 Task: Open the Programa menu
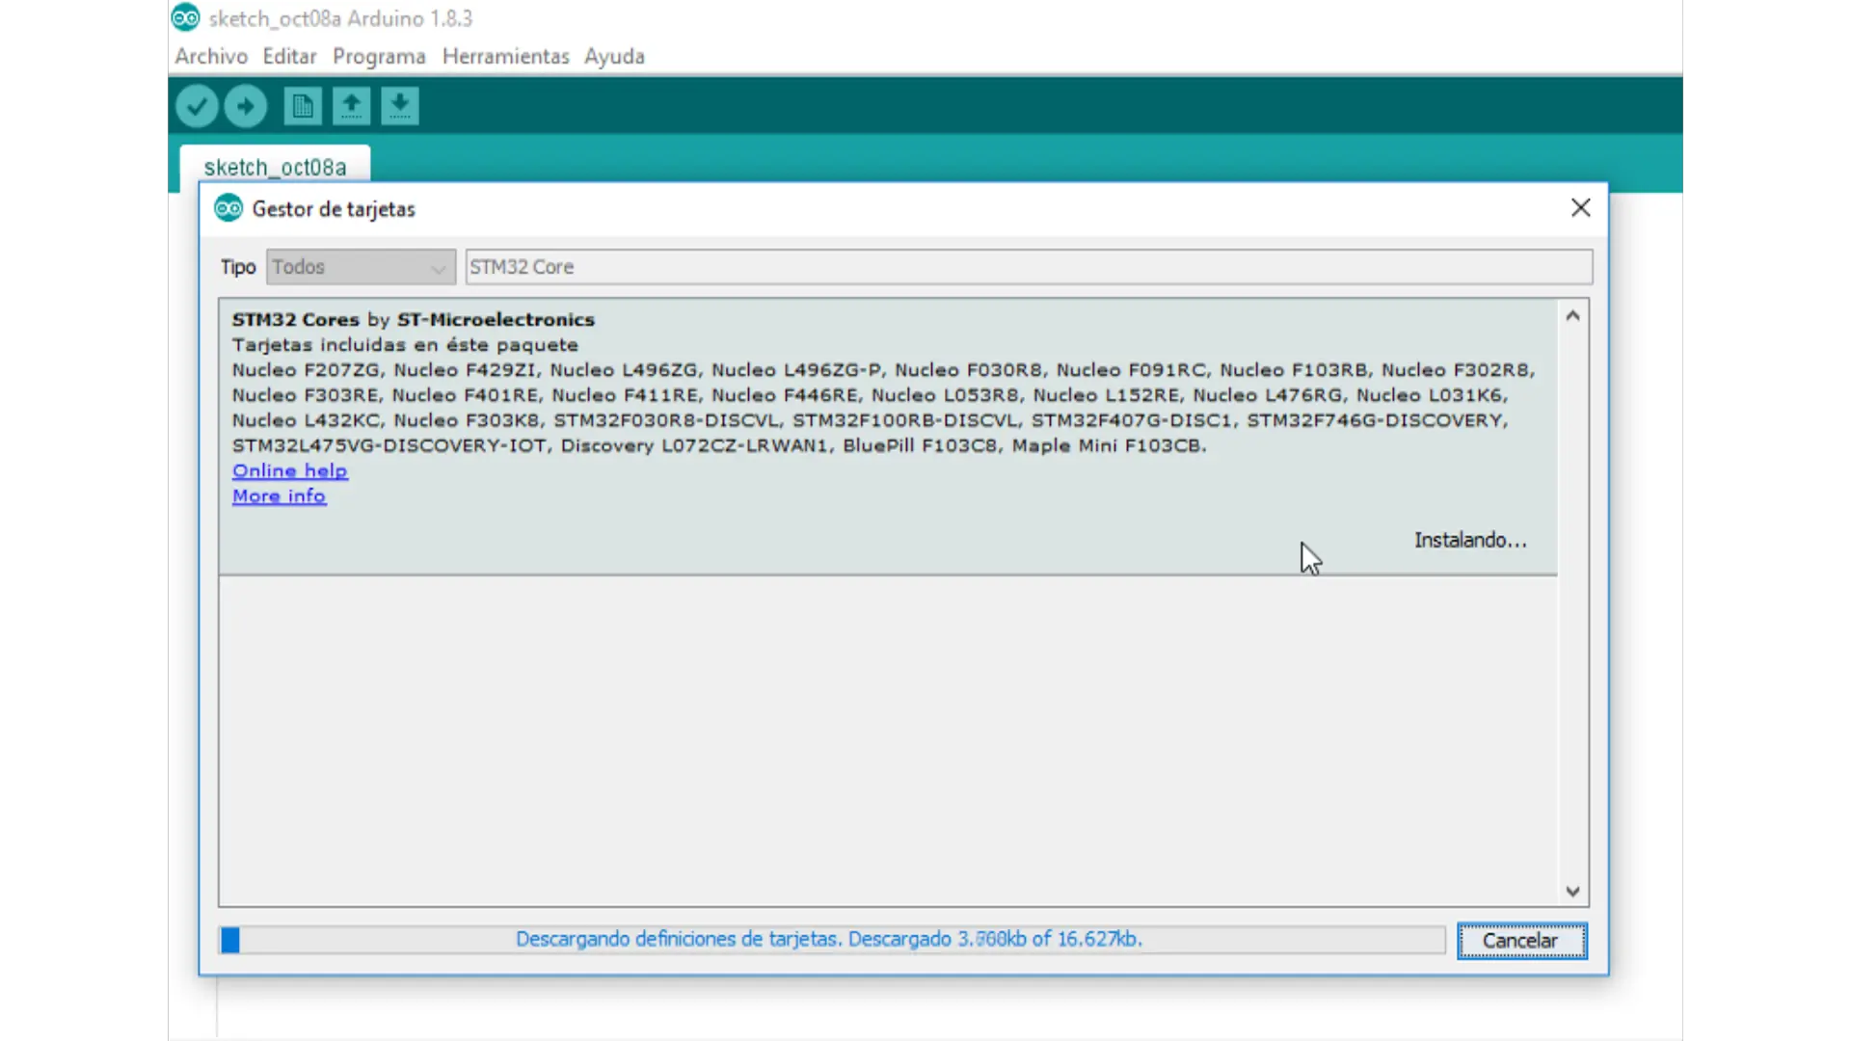point(379,57)
